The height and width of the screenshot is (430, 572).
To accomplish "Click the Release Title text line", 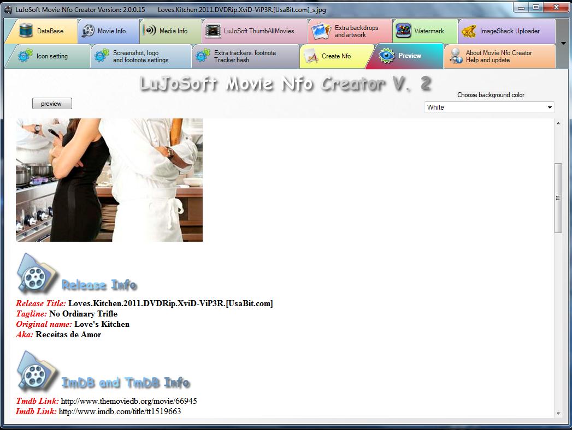I will coord(144,303).
